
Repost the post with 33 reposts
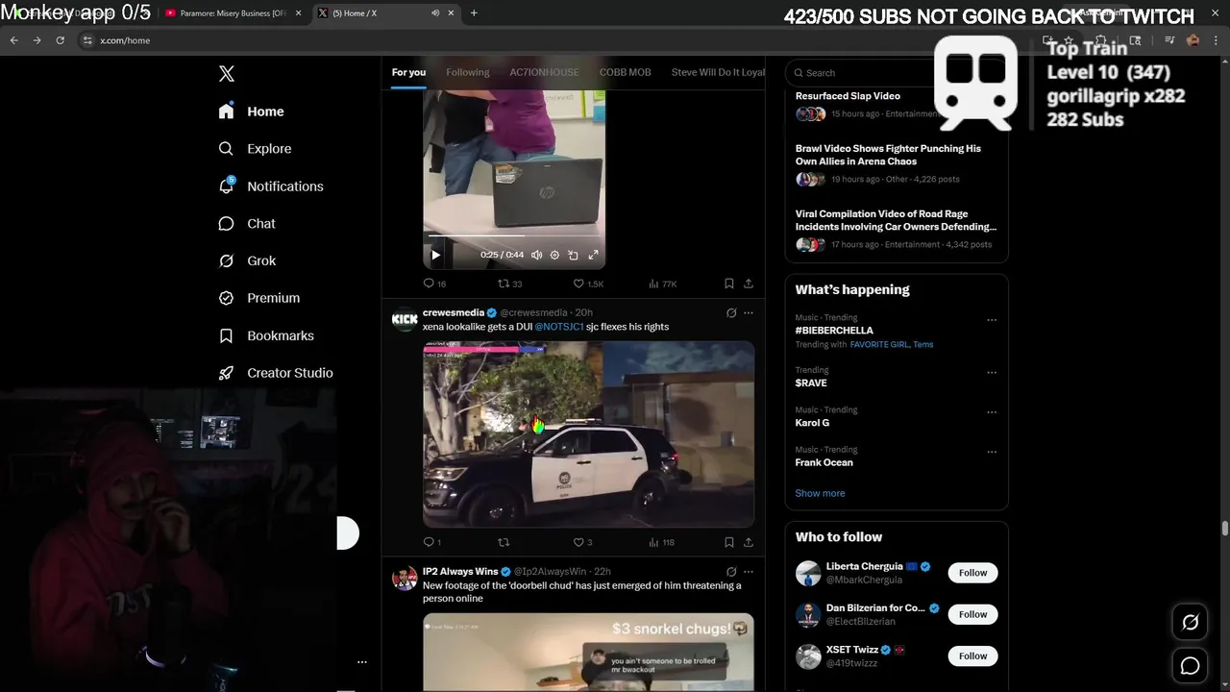(509, 284)
